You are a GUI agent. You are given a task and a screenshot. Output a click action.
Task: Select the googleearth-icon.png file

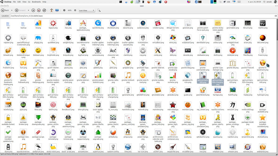(x=188, y=78)
